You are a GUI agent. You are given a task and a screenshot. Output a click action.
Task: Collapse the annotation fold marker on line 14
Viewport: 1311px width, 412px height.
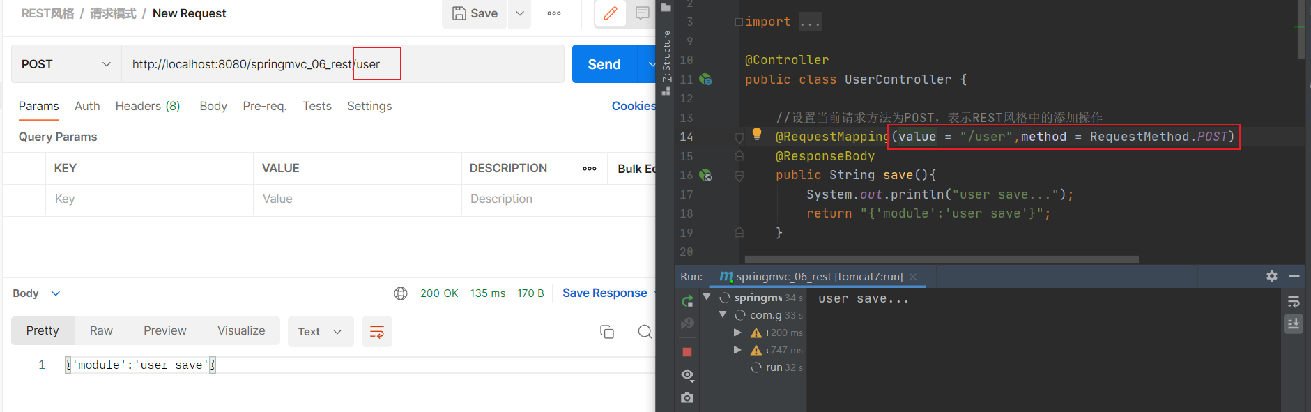tap(739, 137)
